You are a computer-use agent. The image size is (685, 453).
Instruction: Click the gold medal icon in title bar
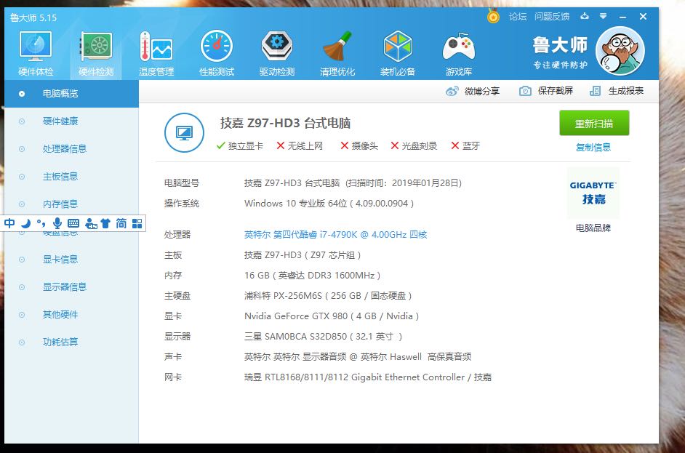click(x=493, y=17)
